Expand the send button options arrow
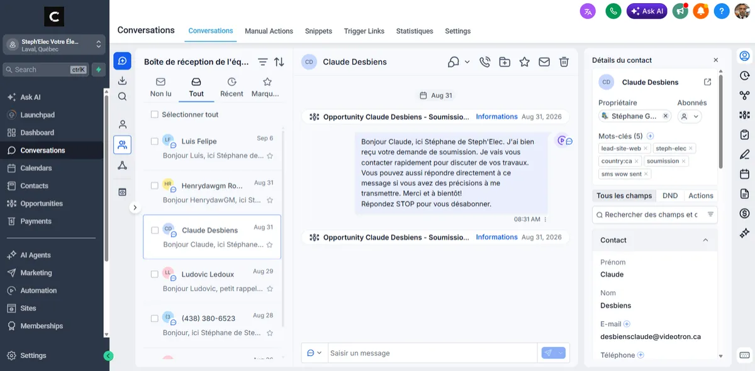This screenshot has height=371, width=755. click(561, 353)
